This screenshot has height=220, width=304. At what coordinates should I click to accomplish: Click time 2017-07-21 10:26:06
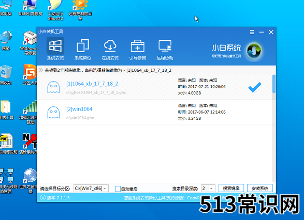(207, 87)
